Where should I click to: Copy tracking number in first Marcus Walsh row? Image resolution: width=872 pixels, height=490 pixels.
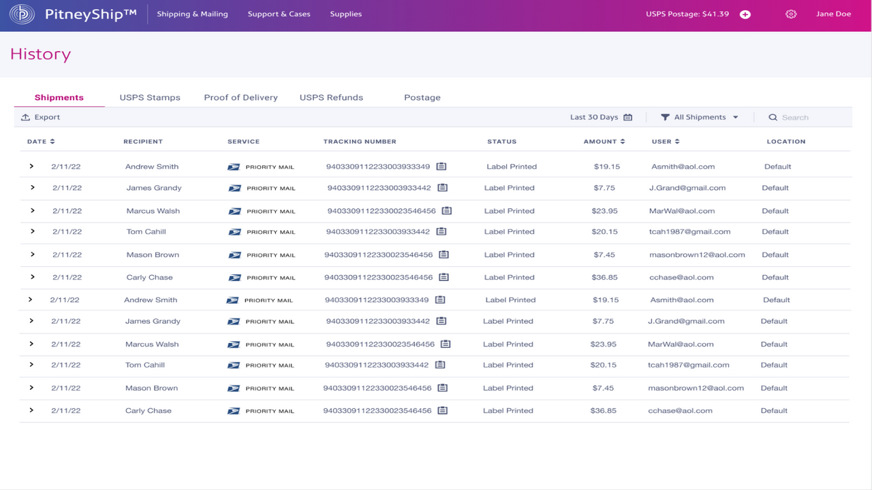[x=447, y=211]
